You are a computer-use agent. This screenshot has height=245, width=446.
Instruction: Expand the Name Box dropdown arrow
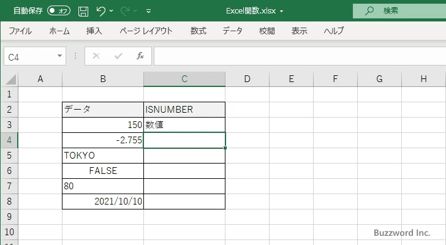(x=60, y=56)
